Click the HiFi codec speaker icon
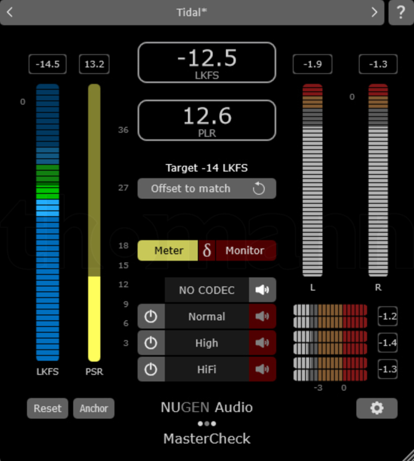414x461 pixels. (262, 370)
